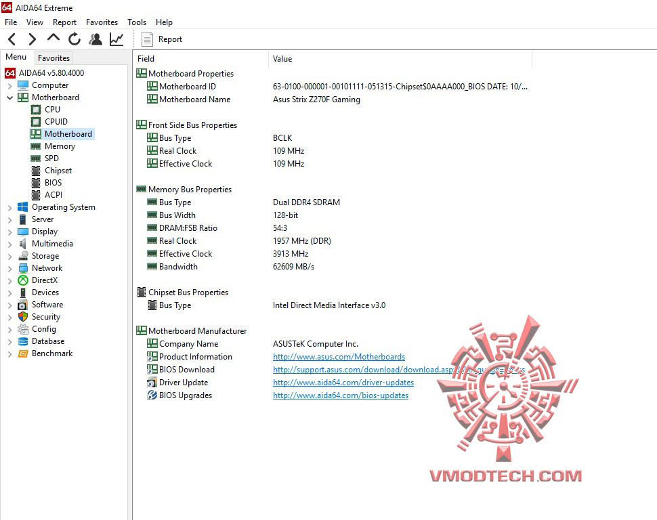Click the value Intel Direct Media Interface v3.0

coord(329,305)
